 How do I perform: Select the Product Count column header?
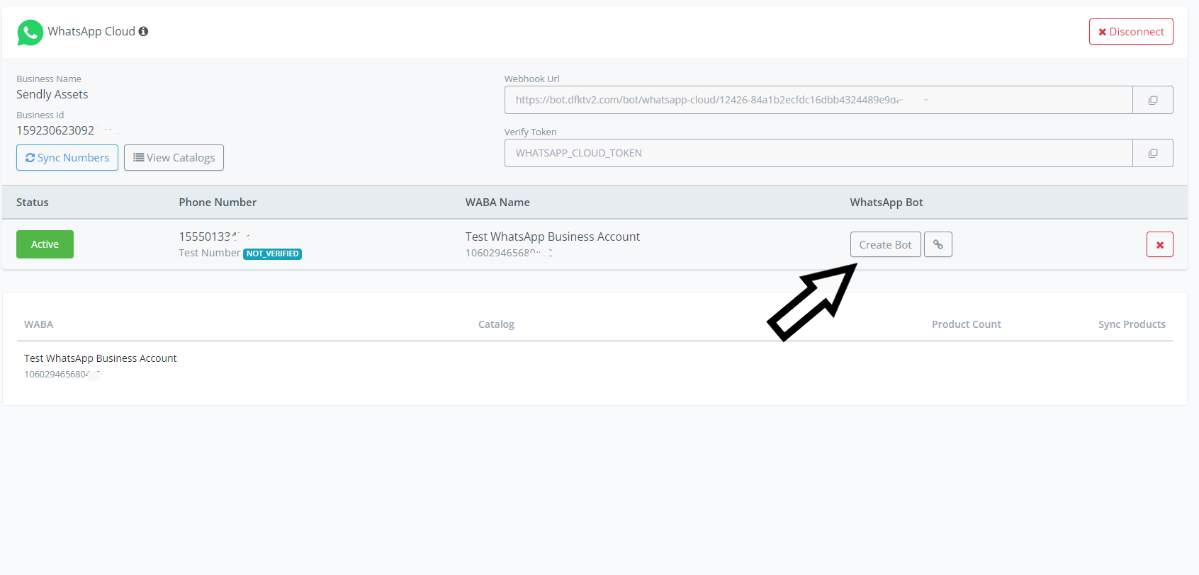(967, 324)
